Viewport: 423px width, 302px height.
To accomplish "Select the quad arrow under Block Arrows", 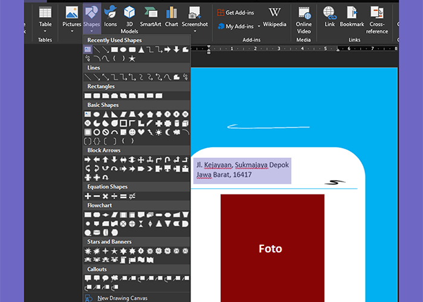I will [x=141, y=159].
